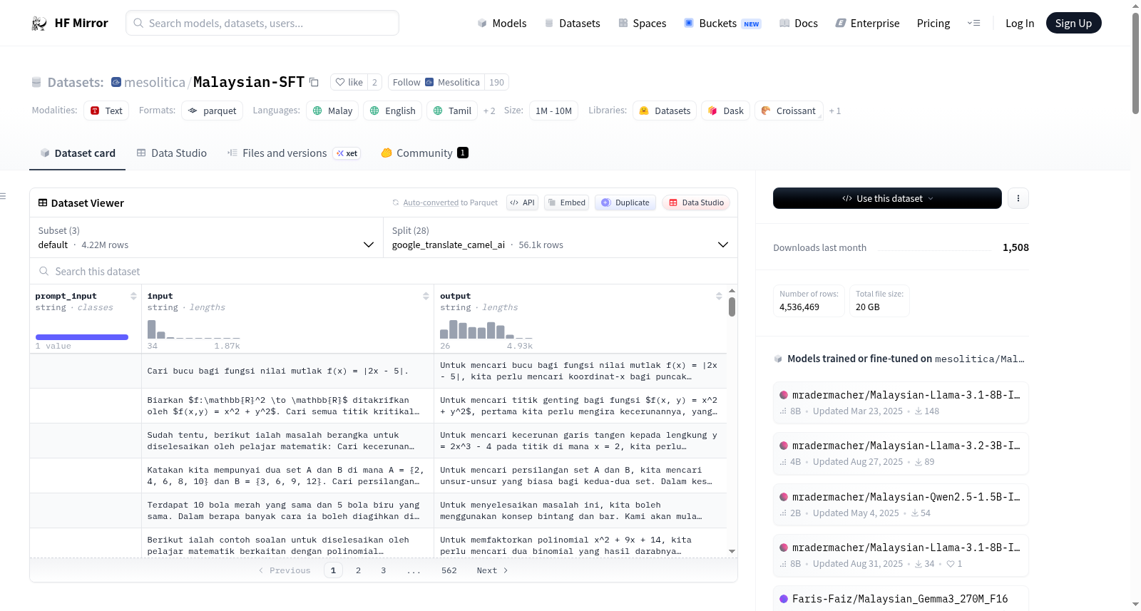This screenshot has width=1141, height=611.
Task: Switch to the Data Studio tab
Action: coord(172,153)
